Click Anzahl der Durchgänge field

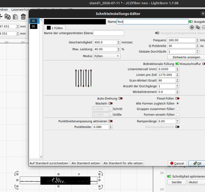[167, 86]
